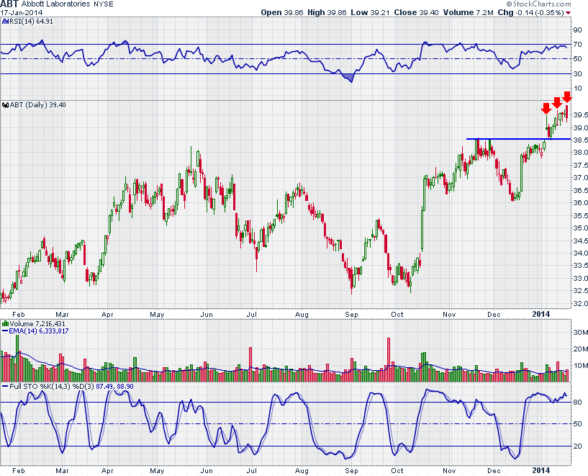Click the stochastic axis label 80
588x476 pixels.
point(577,402)
